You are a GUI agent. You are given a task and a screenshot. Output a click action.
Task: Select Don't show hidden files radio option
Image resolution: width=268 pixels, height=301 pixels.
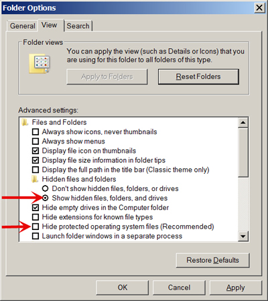click(x=45, y=188)
